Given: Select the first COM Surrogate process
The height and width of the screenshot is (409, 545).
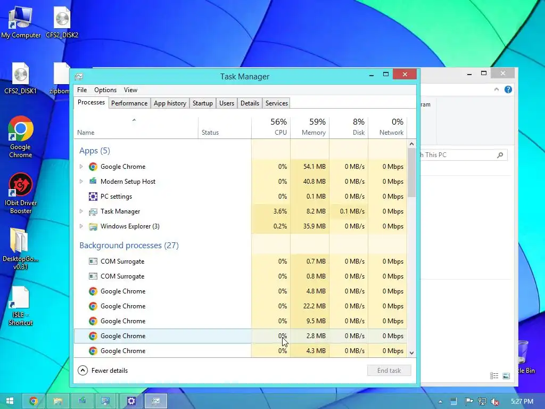Looking at the screenshot, I should point(240,261).
